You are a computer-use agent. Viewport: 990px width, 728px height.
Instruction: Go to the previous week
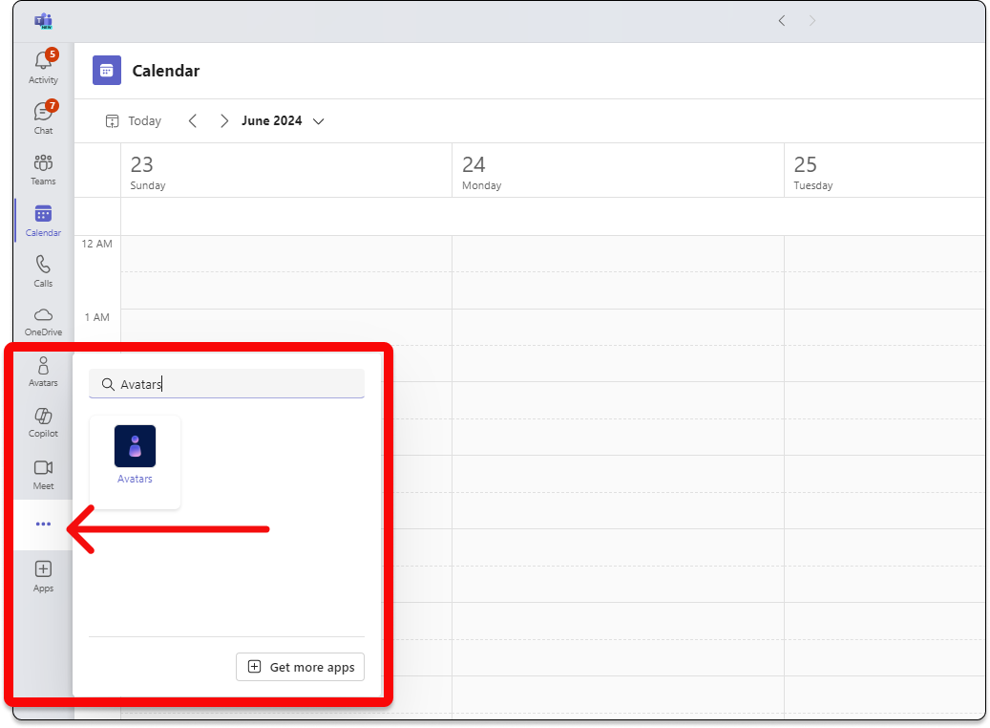(x=193, y=120)
